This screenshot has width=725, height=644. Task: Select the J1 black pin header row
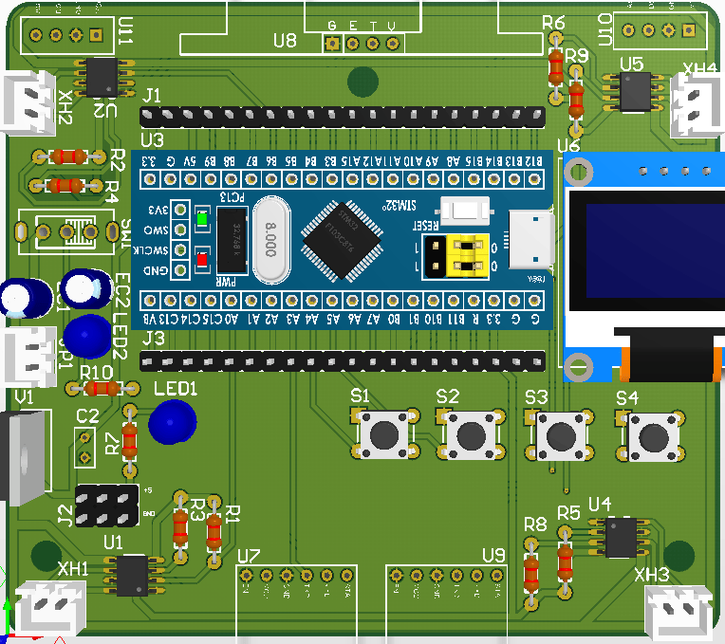click(343, 117)
